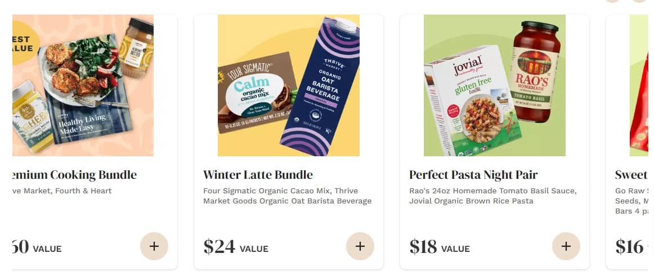Image resolution: width=654 pixels, height=276 pixels.
Task: Click the Four Sigmatic Calm cacao mix box
Action: coord(257,92)
